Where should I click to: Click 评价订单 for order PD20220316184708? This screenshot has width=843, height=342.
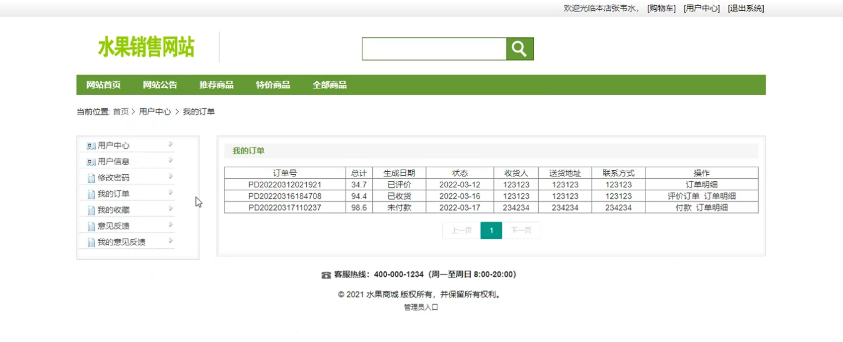click(x=683, y=197)
